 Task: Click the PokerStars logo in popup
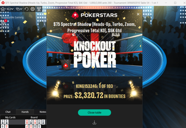95,15
